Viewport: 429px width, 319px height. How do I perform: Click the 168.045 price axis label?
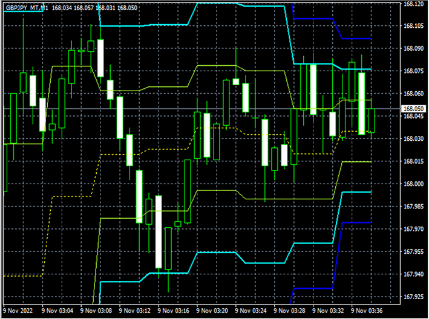pyautogui.click(x=413, y=116)
